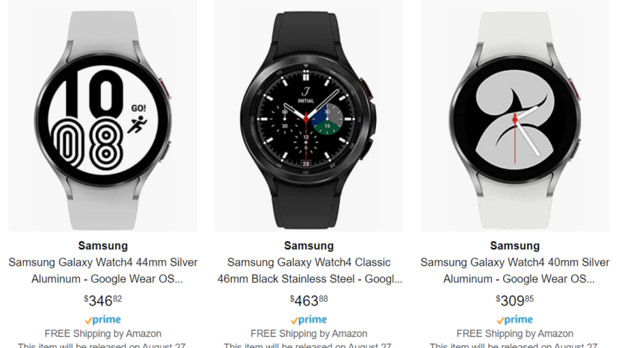Click the Samsung brand name above the 40mm watch
The image size is (619, 348).
[515, 246]
